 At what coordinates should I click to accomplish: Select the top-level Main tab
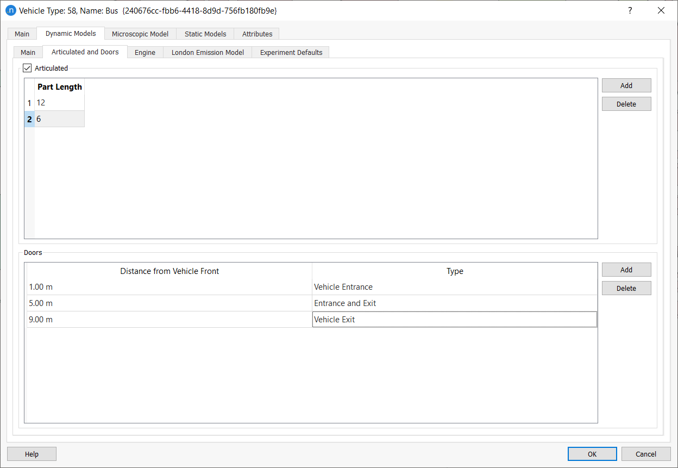click(x=22, y=34)
